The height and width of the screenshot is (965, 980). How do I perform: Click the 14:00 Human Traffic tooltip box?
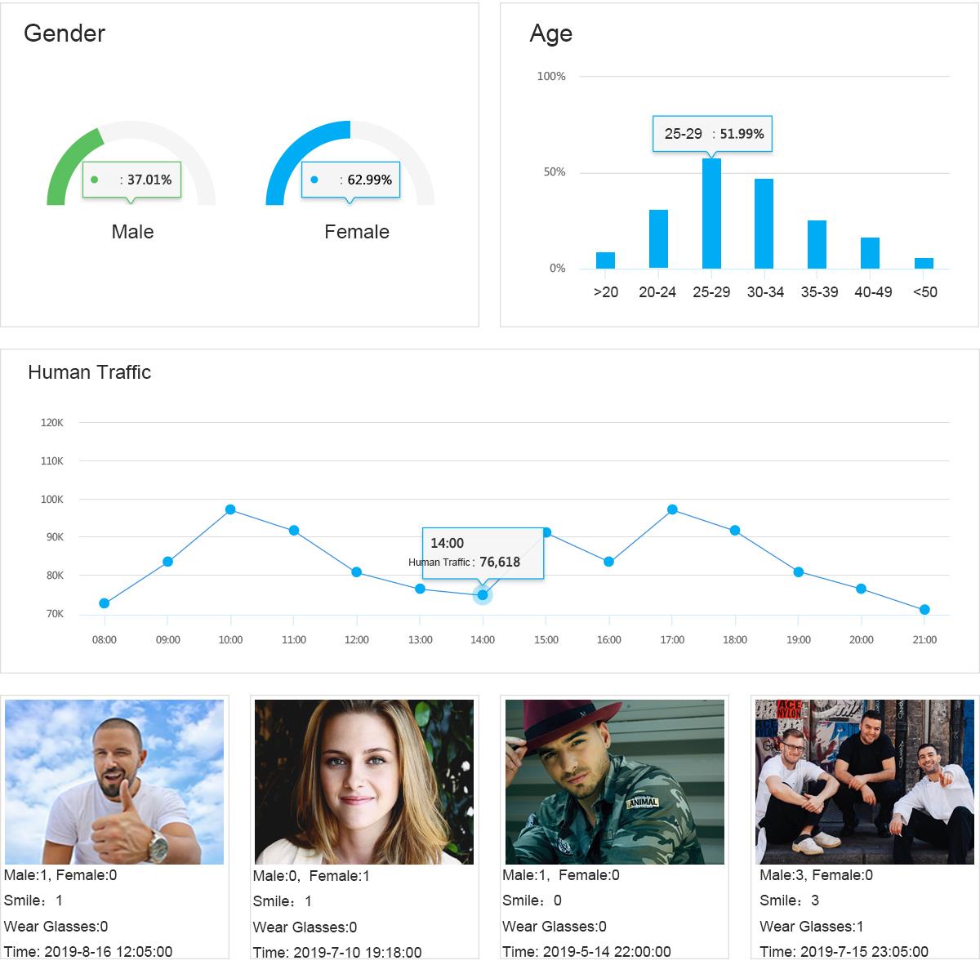483,554
